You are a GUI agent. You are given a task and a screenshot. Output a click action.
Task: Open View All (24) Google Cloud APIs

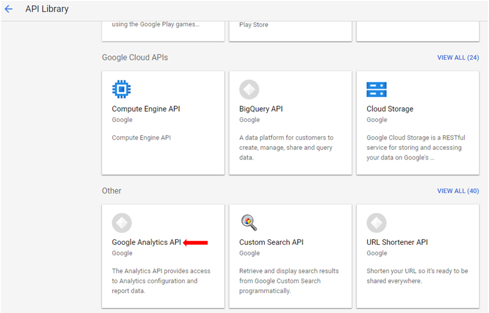point(458,58)
